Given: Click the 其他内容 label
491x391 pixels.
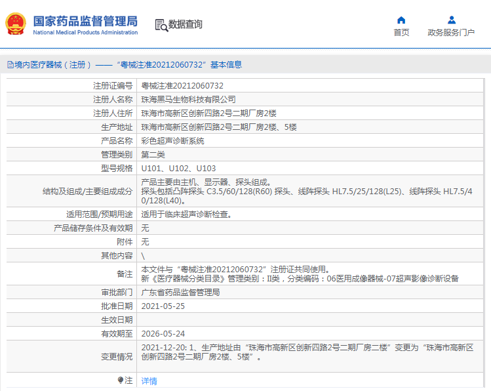Looking at the screenshot, I should click(x=117, y=256).
